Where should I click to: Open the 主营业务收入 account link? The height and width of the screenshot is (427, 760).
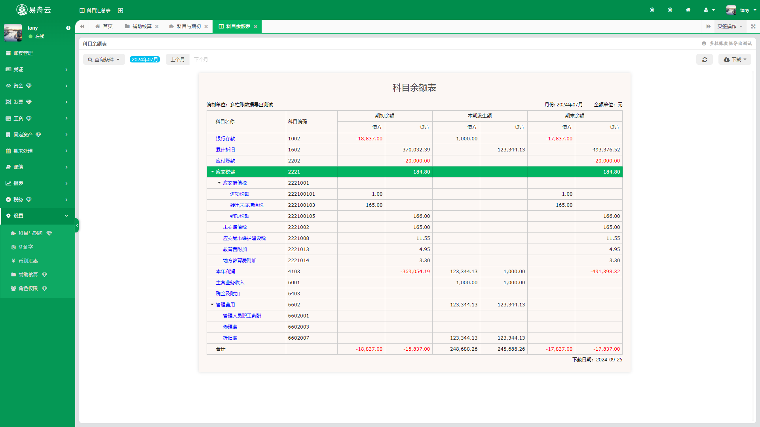coord(230,282)
